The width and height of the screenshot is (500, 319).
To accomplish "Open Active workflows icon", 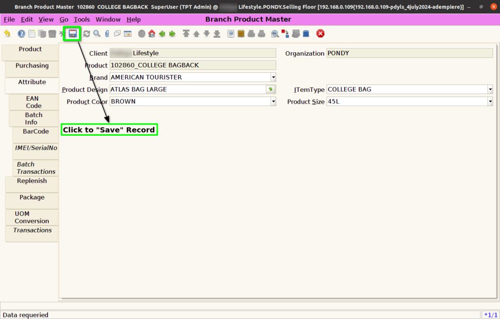I will point(285,34).
